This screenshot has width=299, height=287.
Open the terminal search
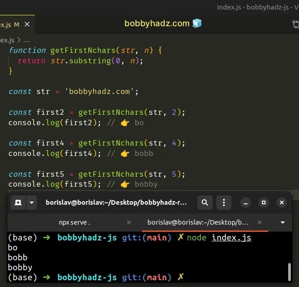(205, 202)
